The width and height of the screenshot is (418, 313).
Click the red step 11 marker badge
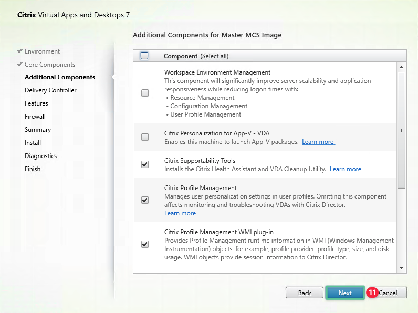pyautogui.click(x=372, y=293)
